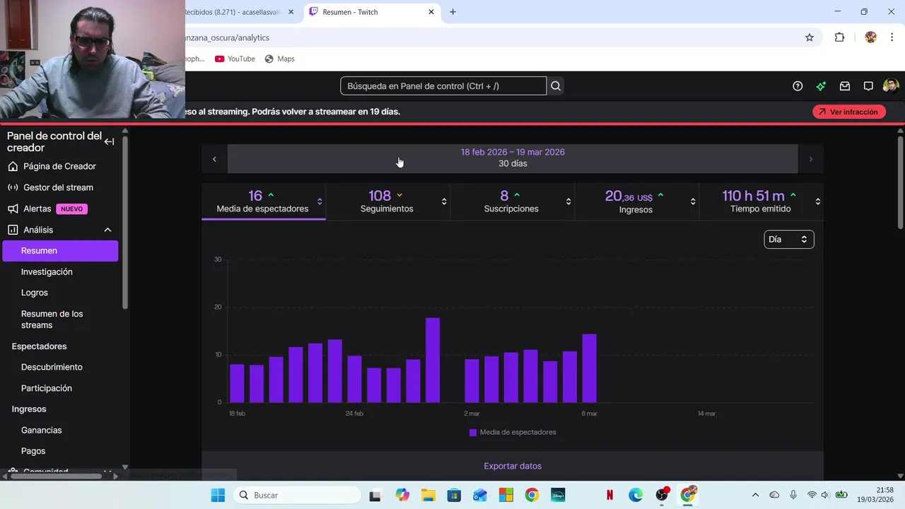Open metric chooser arrows beside Tiempo emitido
Image resolution: width=905 pixels, height=509 pixels.
(818, 201)
